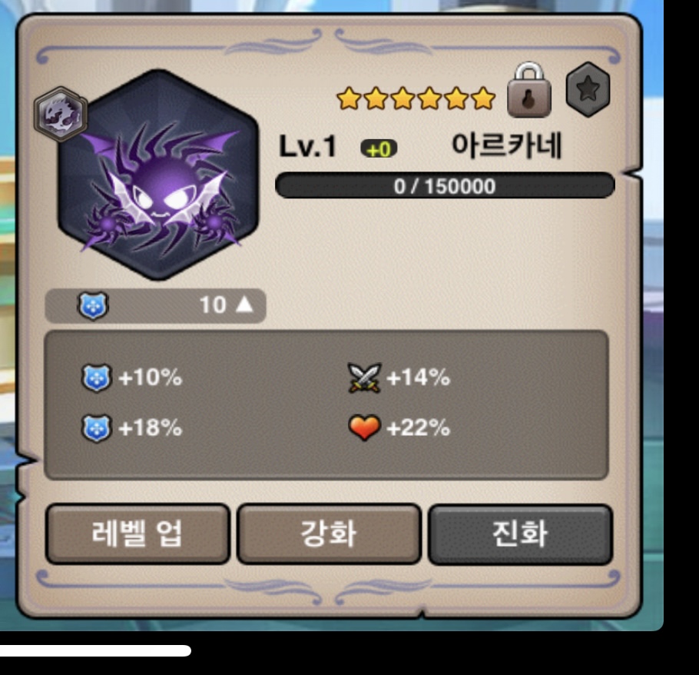Image resolution: width=699 pixels, height=675 pixels.
Task: Tap the blue shield icon beside 10
Action: click(93, 306)
